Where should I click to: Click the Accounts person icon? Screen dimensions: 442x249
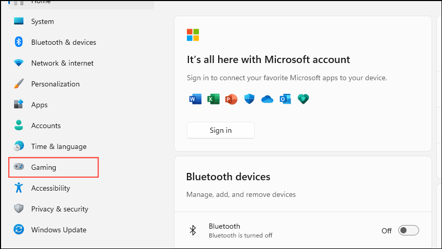19,125
